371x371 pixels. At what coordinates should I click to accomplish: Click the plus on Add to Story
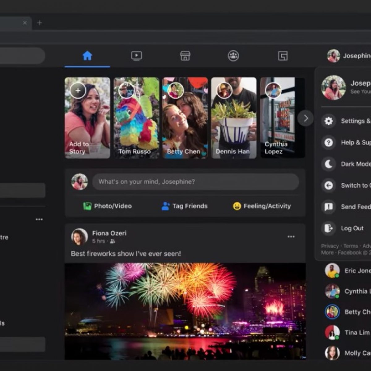point(78,91)
